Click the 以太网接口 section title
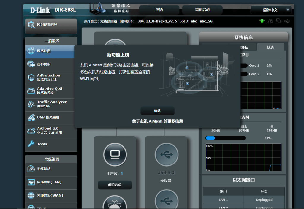 244,180
